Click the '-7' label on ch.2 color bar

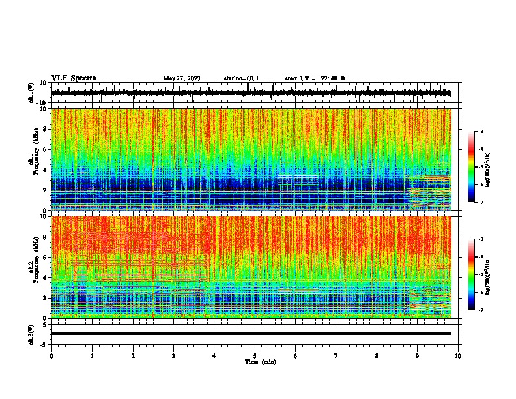pos(481,310)
